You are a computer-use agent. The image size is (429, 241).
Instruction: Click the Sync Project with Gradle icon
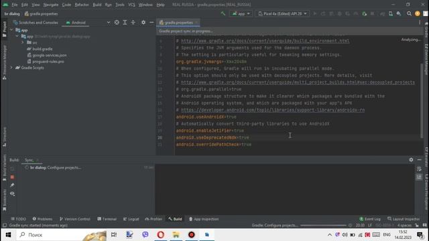(383, 13)
